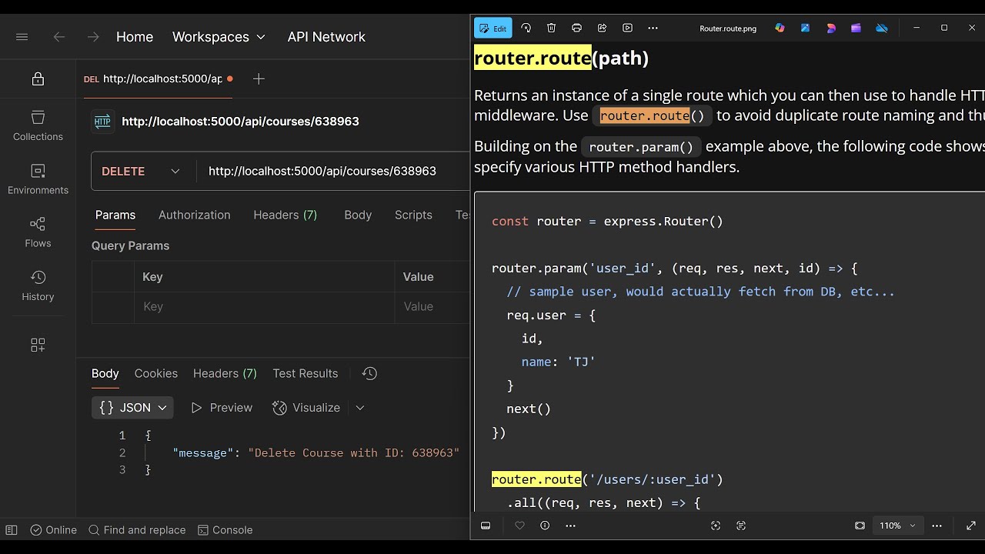Click the visual search icon in Photos
The height and width of the screenshot is (554, 985).
pos(716,526)
